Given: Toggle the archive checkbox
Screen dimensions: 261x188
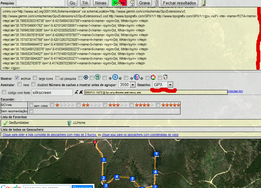Looking at the screenshot, I should (x=17, y=78).
